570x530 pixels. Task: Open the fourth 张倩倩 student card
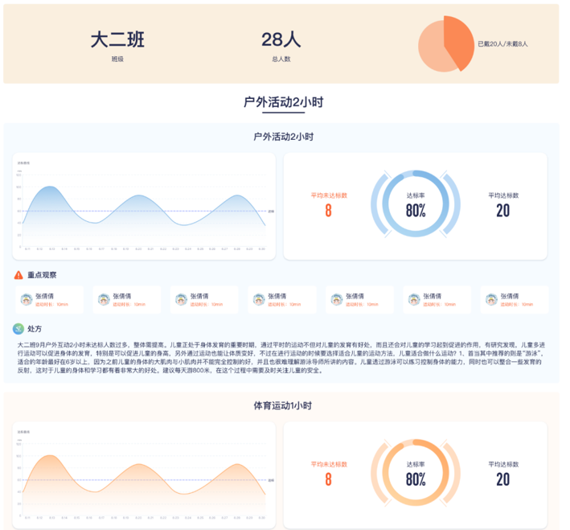pos(282,299)
